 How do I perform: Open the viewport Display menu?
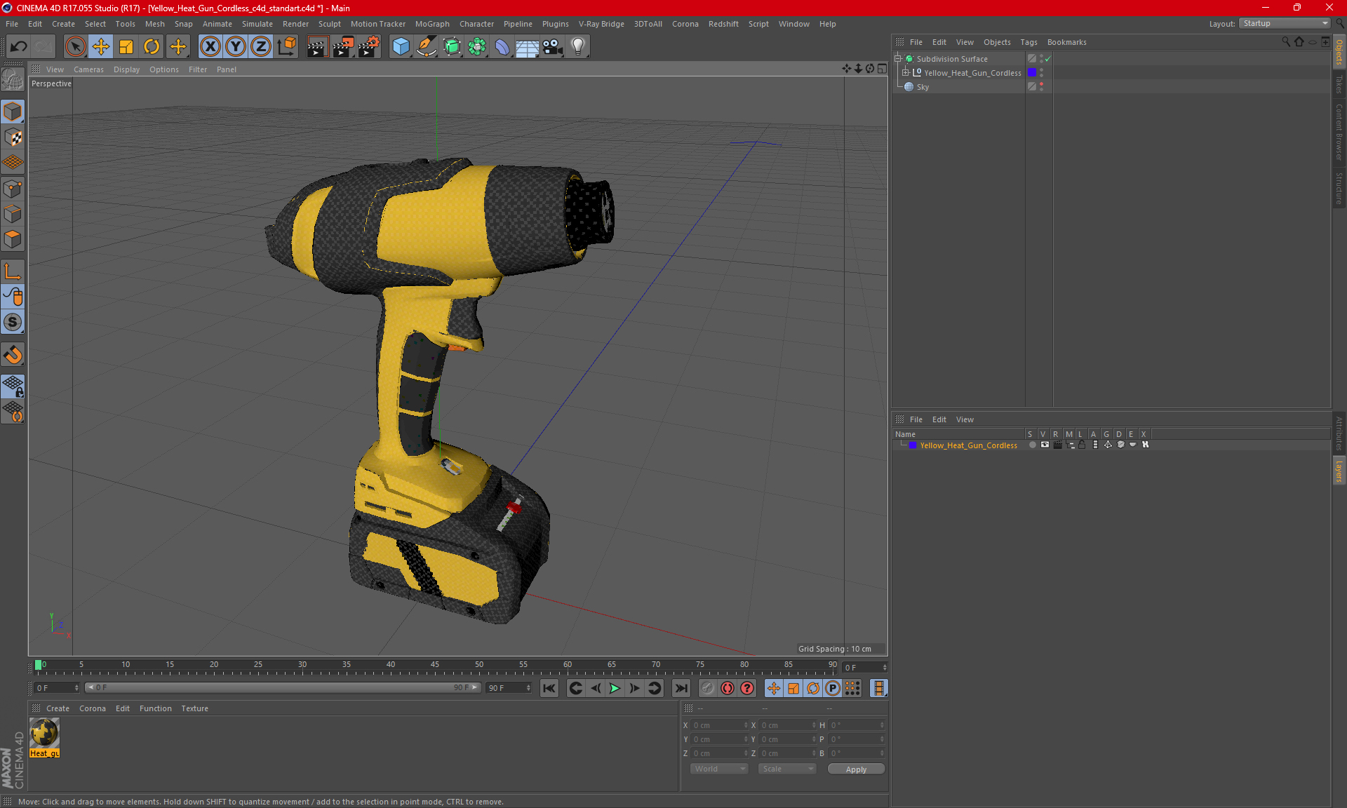pyautogui.click(x=126, y=69)
